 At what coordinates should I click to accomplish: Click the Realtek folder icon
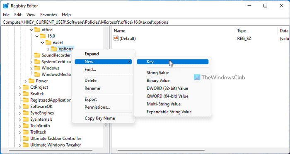[x=26, y=93]
